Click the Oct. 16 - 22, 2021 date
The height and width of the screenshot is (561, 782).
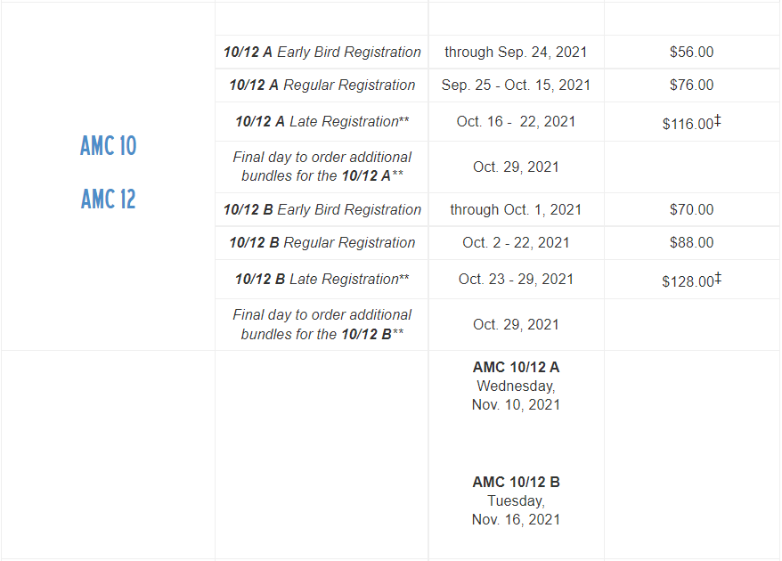point(516,122)
